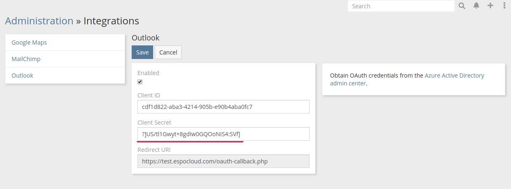The image size is (511, 189).
Task: Save the Outlook integration settings
Action: pos(142,52)
